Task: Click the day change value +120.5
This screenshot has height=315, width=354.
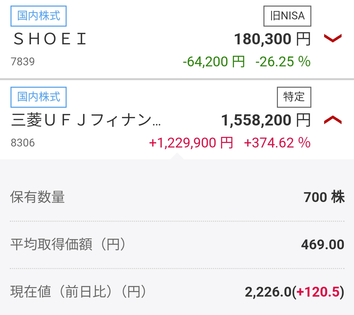Action: click(x=318, y=291)
